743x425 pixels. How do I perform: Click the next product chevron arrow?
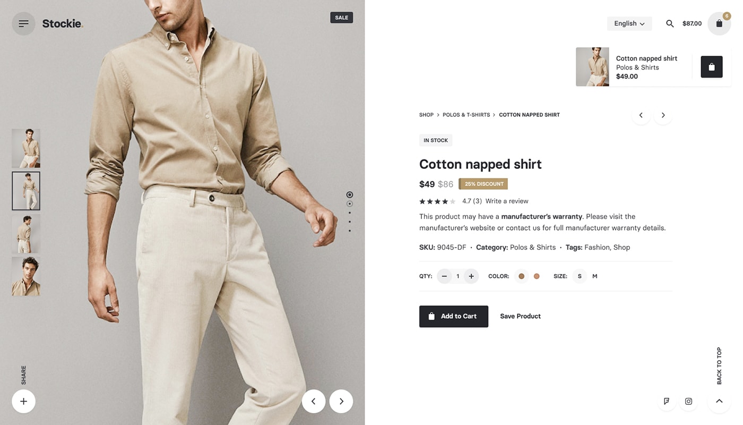[x=662, y=115]
